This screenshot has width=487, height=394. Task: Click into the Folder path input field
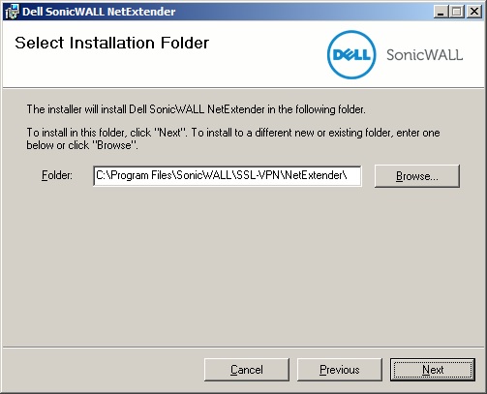[x=228, y=176]
